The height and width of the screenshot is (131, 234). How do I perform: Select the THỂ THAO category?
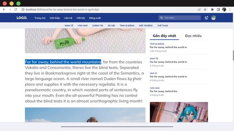(x=163, y=25)
